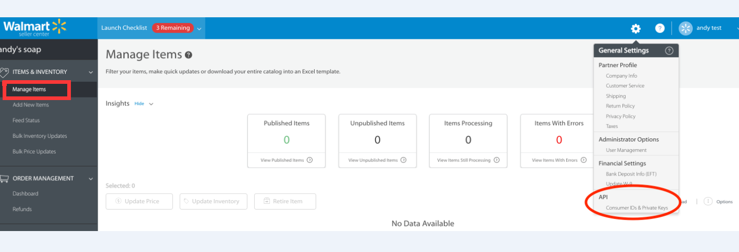Go to Feed Status page
The height and width of the screenshot is (252, 739).
(26, 120)
